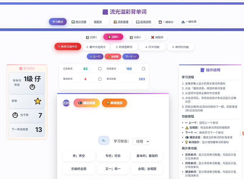Choose the answer 天；天空
Viewport: 244px width, 179px height.
pos(79,156)
